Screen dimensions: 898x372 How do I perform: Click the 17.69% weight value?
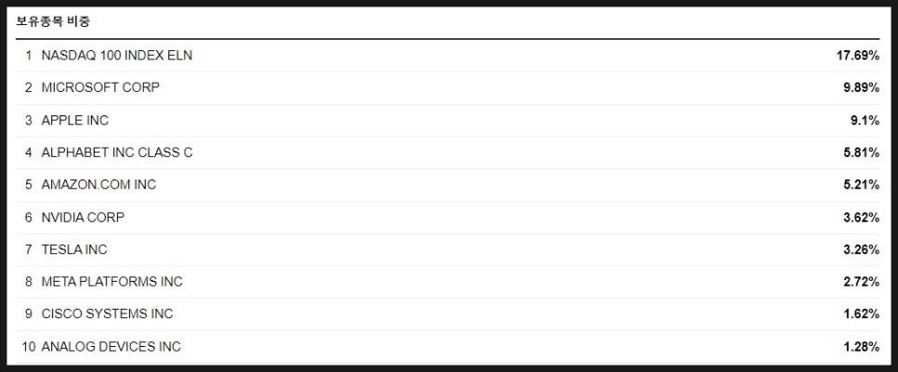coord(857,56)
